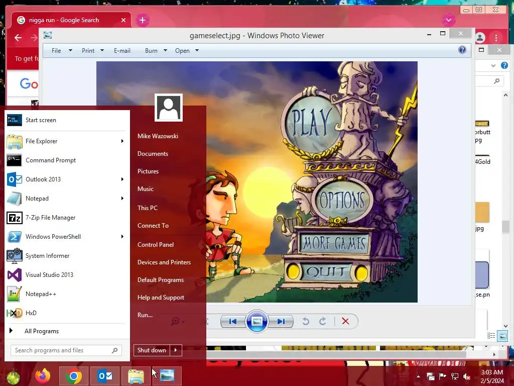Expand Outlook 2013 jump list arrow

pyautogui.click(x=122, y=179)
